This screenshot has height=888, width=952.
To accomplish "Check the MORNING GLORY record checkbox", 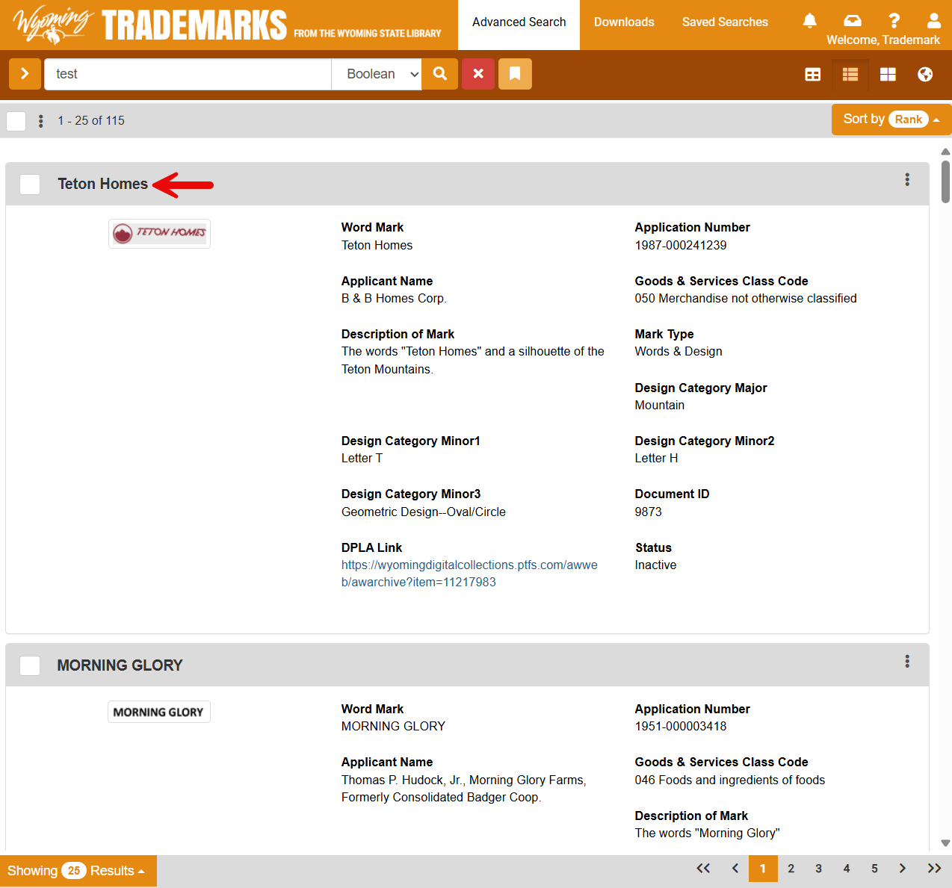I will [30, 665].
